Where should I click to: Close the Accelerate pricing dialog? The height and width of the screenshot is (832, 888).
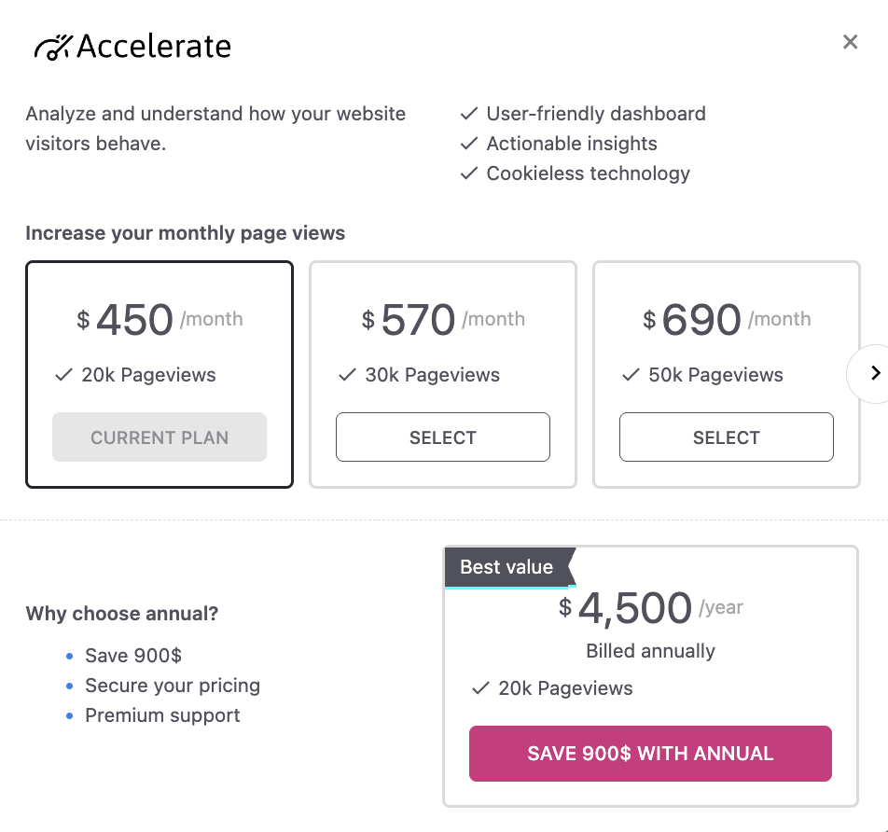(x=850, y=42)
